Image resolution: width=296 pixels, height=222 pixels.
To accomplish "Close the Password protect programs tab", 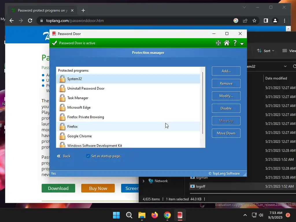I will [x=72, y=10].
